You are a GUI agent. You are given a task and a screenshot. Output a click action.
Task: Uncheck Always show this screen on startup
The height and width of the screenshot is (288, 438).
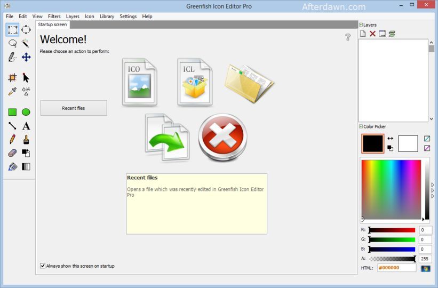coord(43,266)
